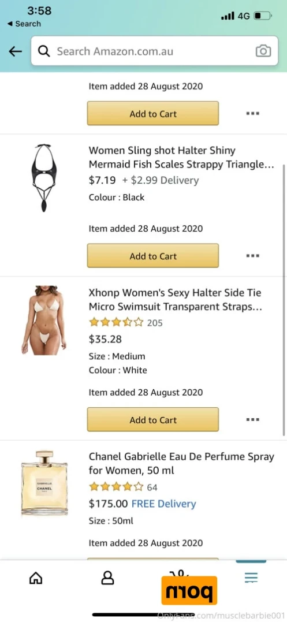Open Women Sling shot Halter product title
This screenshot has height=622, width=287.
click(x=181, y=158)
